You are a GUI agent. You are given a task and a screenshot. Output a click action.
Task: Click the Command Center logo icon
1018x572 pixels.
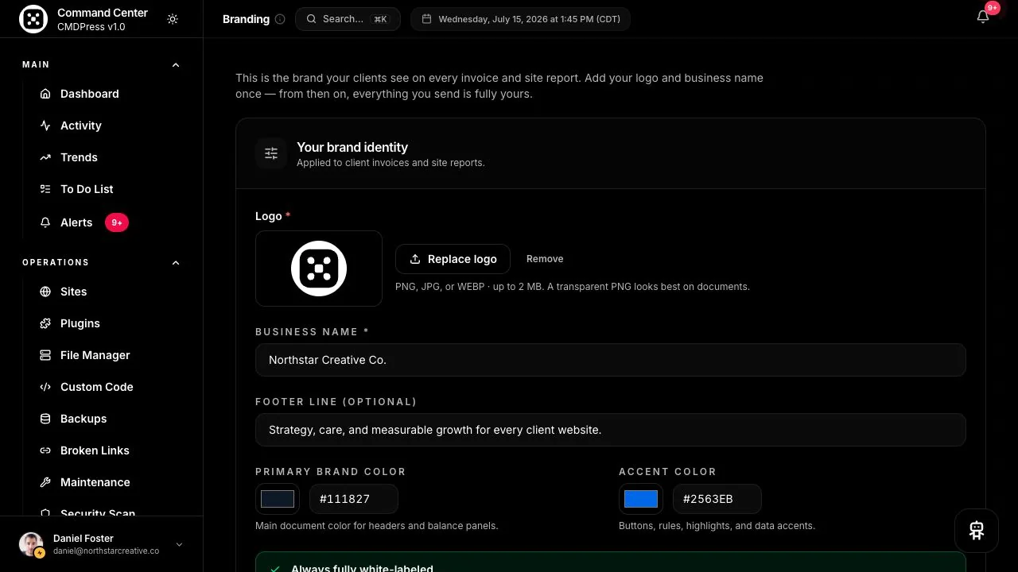pos(33,19)
